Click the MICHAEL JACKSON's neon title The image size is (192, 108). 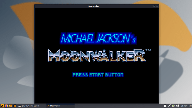tap(98, 38)
